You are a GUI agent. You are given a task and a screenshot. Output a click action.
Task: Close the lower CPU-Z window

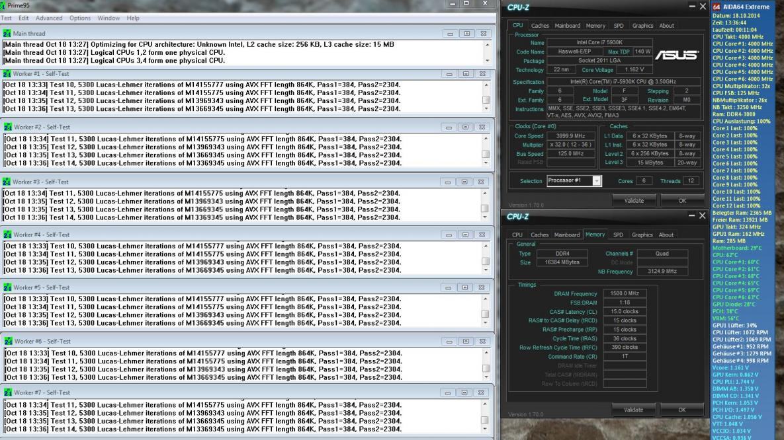(703, 216)
